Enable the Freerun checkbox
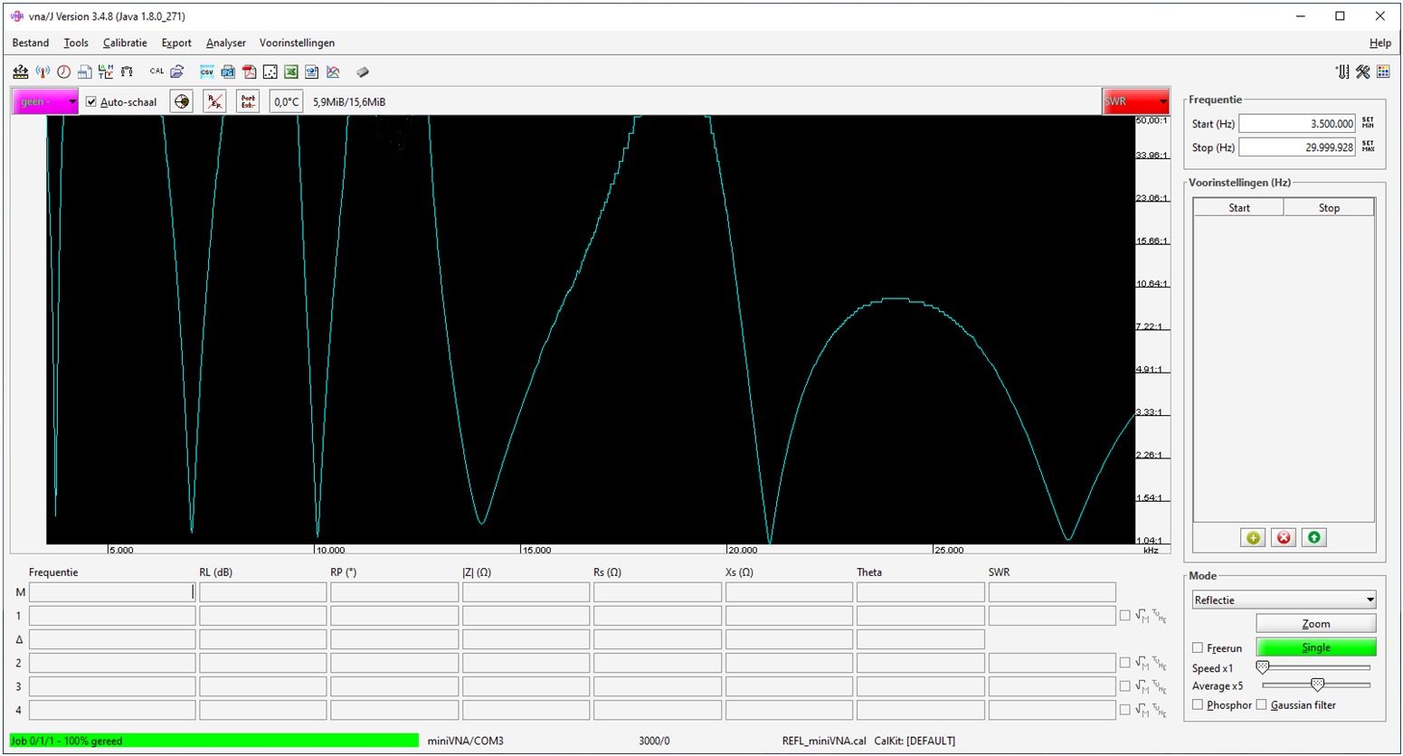The width and height of the screenshot is (1403, 756). click(x=1198, y=648)
